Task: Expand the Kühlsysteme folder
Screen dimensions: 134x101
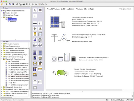Action: pyautogui.click(x=2, y=96)
